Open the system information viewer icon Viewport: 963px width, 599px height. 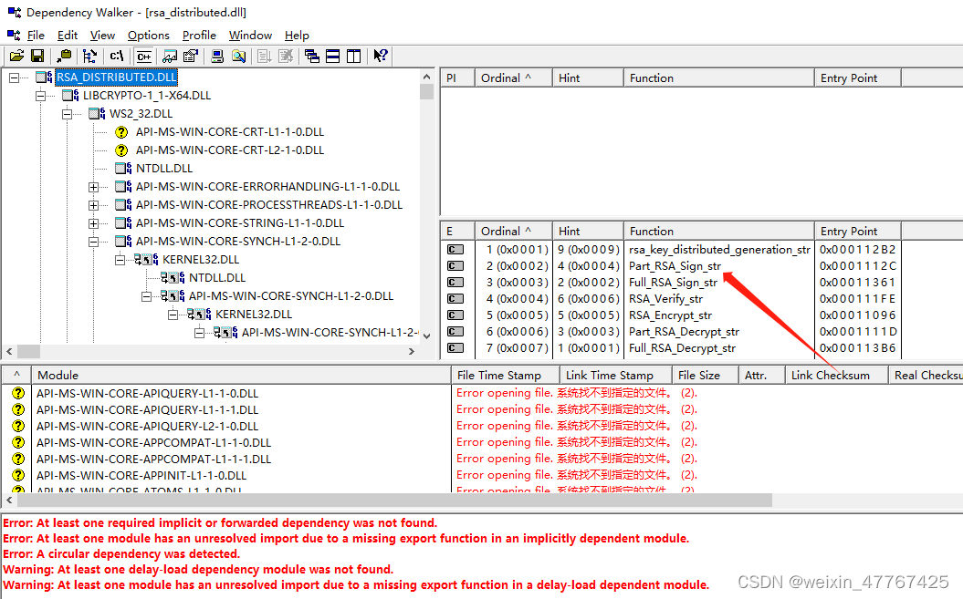[x=215, y=56]
